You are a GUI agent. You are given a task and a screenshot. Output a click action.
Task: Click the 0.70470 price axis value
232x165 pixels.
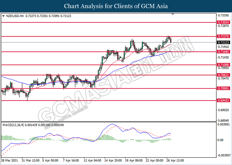[223, 79]
